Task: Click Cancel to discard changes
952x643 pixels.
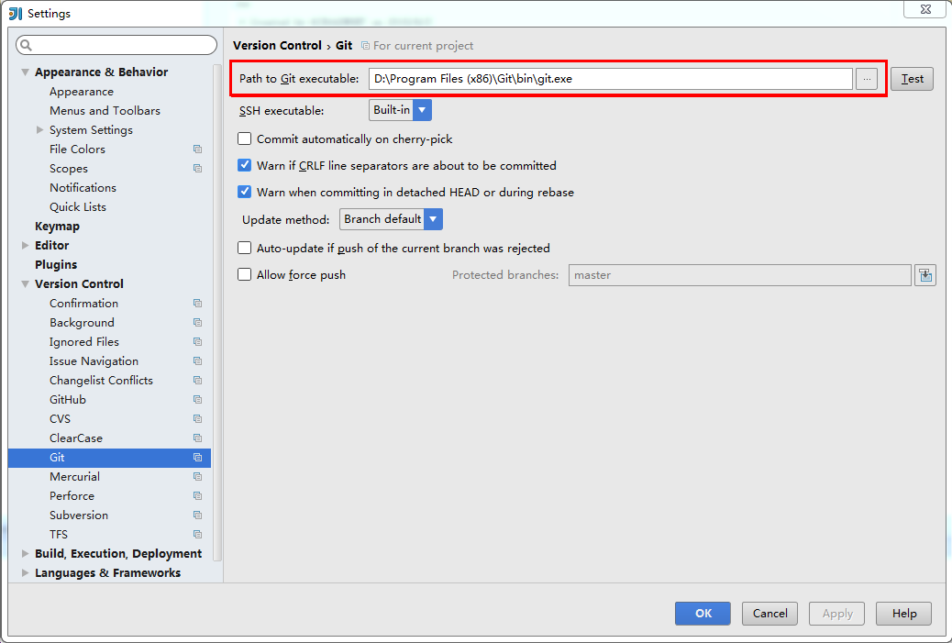Action: pyautogui.click(x=769, y=614)
